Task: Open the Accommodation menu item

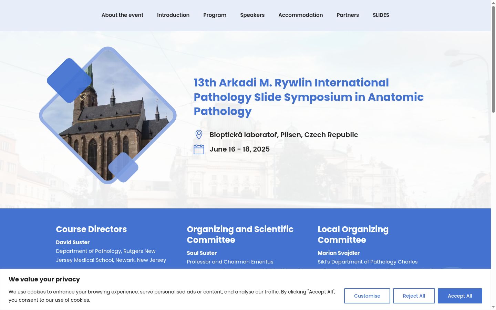Action: pos(300,15)
